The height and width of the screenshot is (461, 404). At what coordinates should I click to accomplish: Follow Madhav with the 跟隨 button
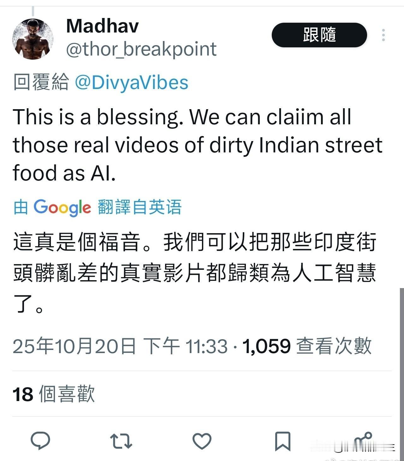coord(319,35)
